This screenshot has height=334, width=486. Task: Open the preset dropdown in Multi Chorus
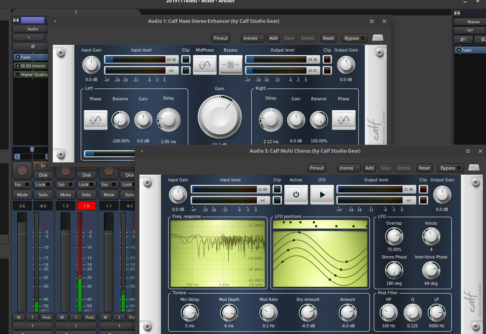349,168
